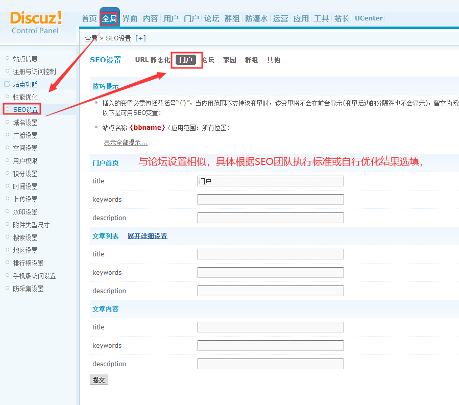Open the 工具 top navigation tab
Viewport: 459px width, 405px height.
click(x=322, y=18)
